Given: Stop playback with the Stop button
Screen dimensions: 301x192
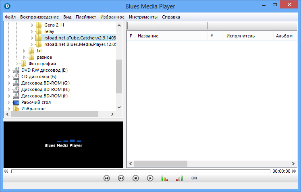Looking at the screenshot, I should [135, 178].
